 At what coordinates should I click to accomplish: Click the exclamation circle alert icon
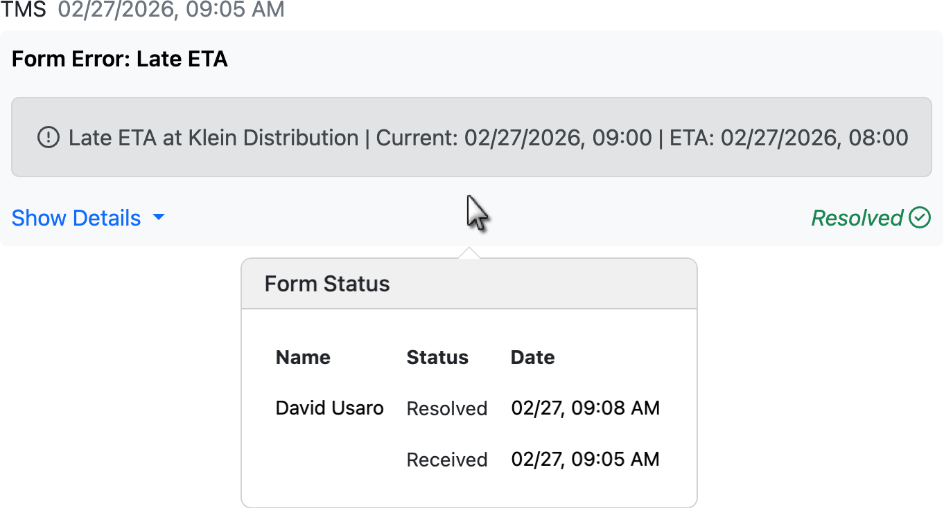tap(48, 138)
